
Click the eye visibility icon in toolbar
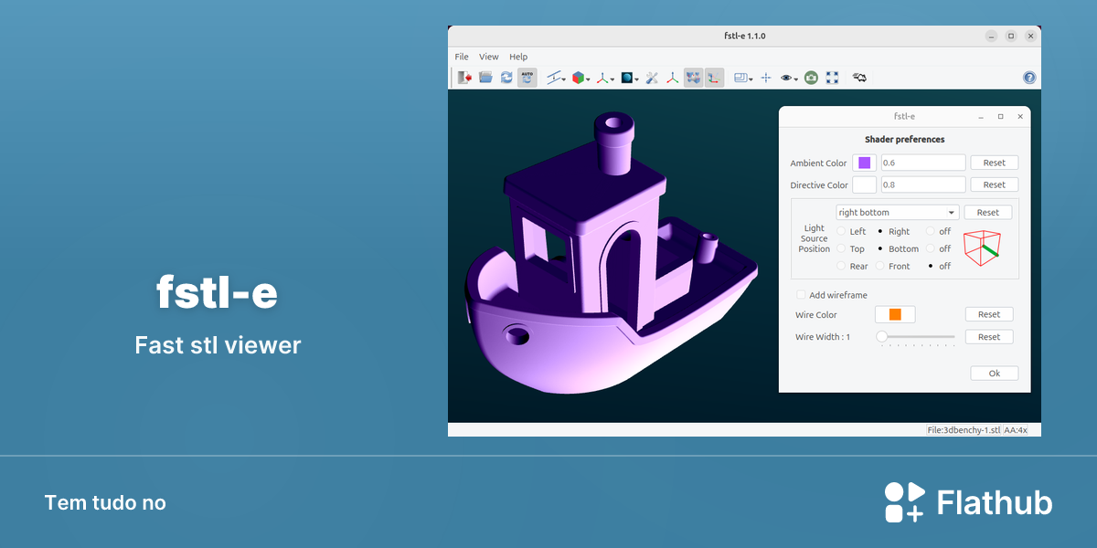[x=786, y=78]
